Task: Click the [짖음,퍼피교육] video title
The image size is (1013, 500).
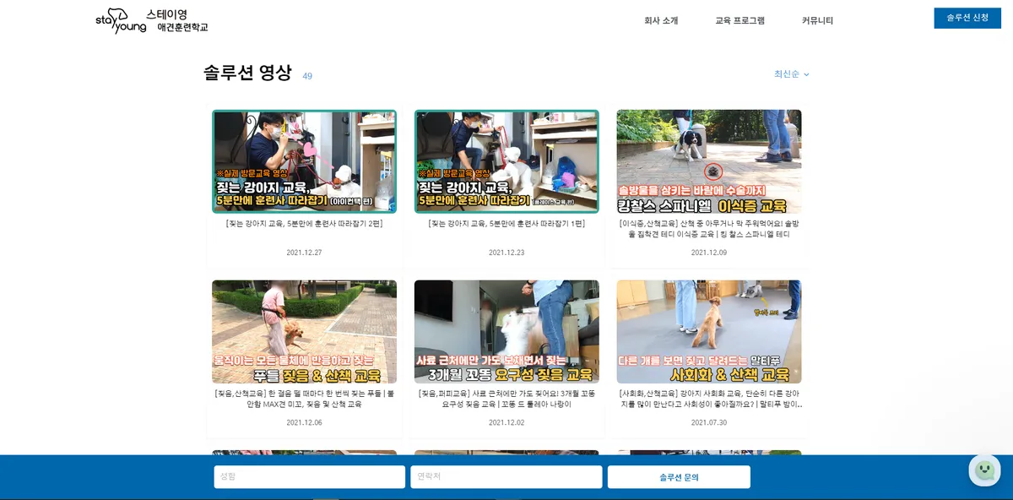Action: click(x=506, y=399)
